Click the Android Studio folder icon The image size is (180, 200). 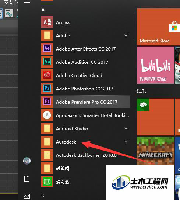click(47, 128)
